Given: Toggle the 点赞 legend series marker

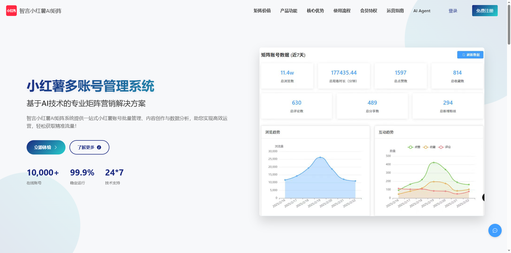Looking at the screenshot, I should point(410,147).
